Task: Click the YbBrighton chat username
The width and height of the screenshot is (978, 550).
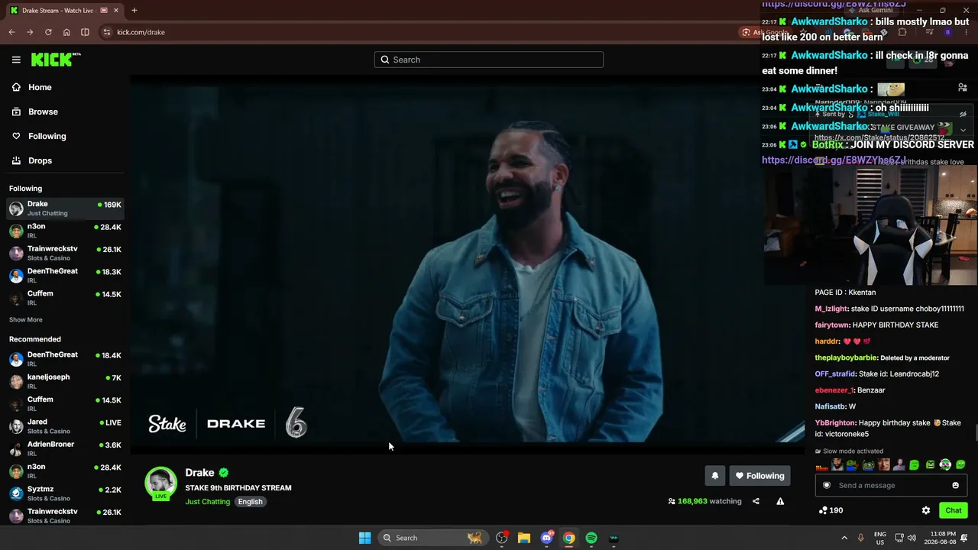Action: tap(835, 423)
